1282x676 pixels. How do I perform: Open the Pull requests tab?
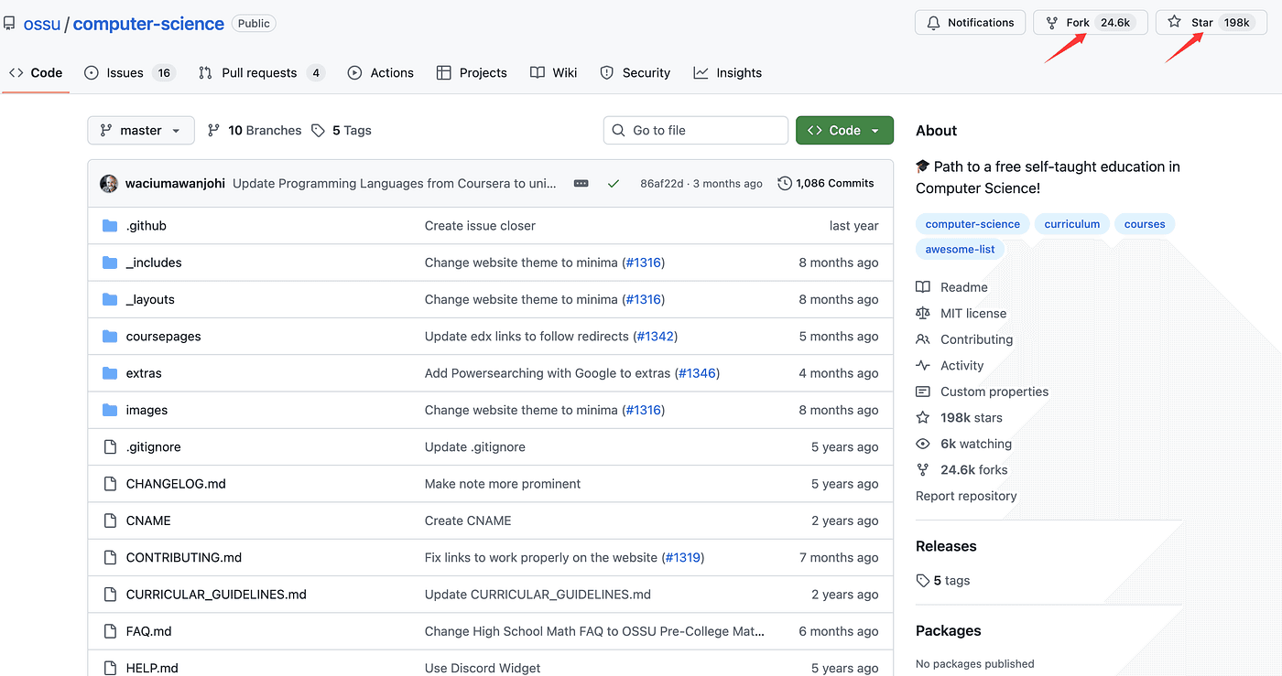pos(259,73)
